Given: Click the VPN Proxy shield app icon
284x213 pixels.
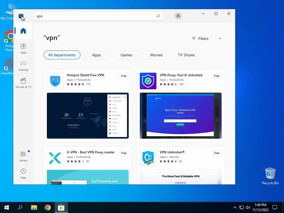Looking at the screenshot, I should [148, 81].
